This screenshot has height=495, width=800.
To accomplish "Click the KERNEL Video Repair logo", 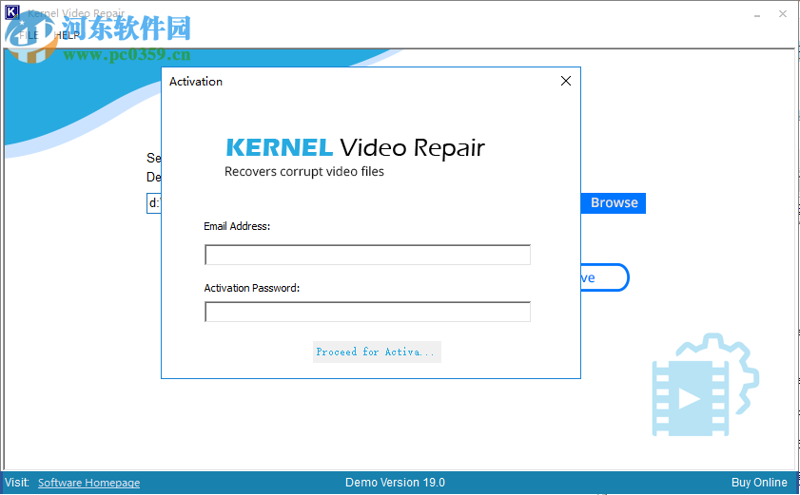I will point(355,147).
